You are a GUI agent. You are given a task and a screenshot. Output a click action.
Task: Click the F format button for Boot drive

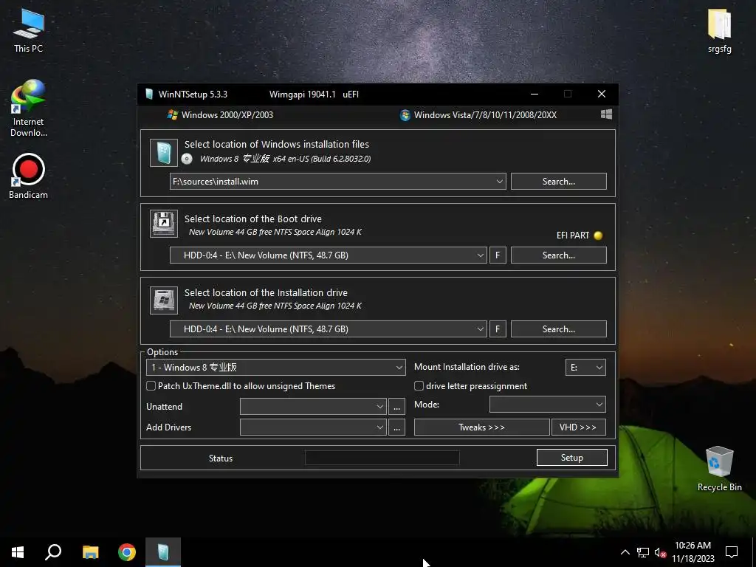click(498, 255)
